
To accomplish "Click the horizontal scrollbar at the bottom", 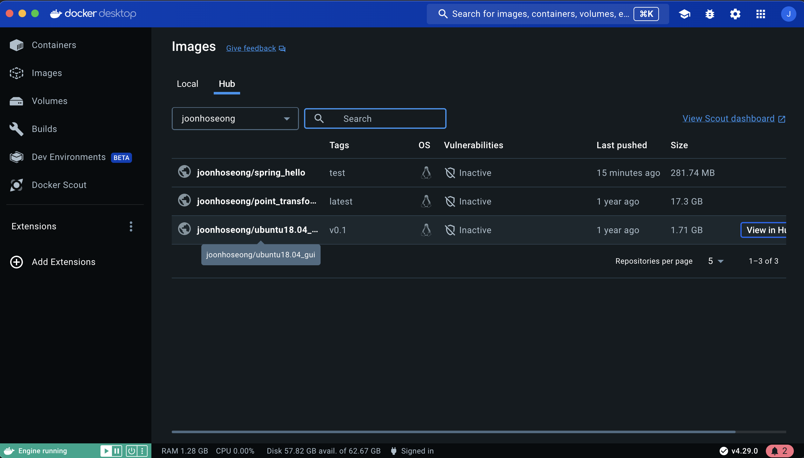I will [453, 432].
